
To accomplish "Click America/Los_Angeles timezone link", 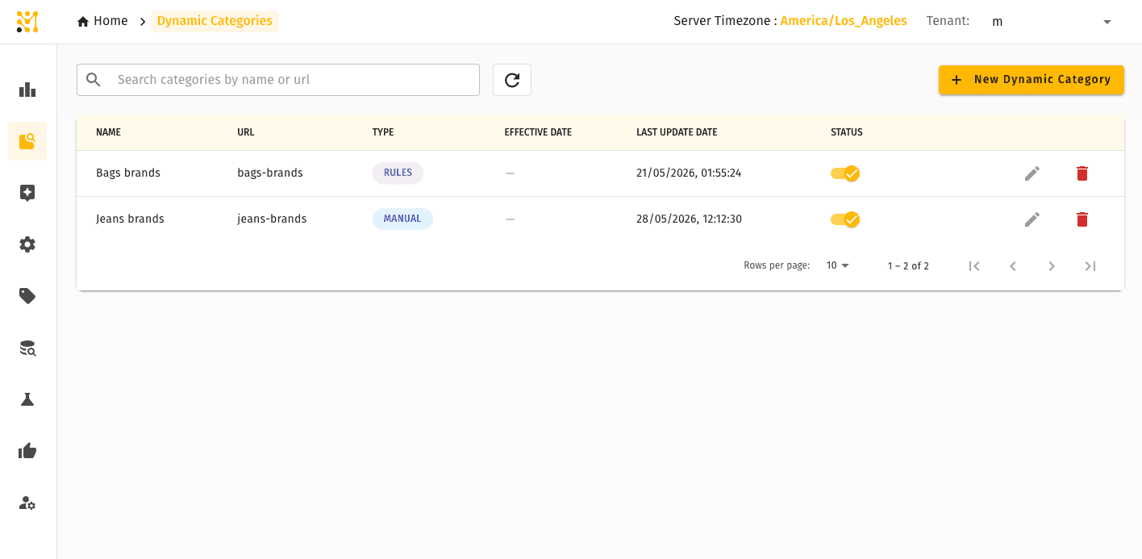I will [x=844, y=21].
